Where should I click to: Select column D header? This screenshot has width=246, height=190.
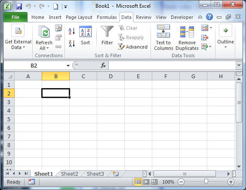pyautogui.click(x=111, y=76)
